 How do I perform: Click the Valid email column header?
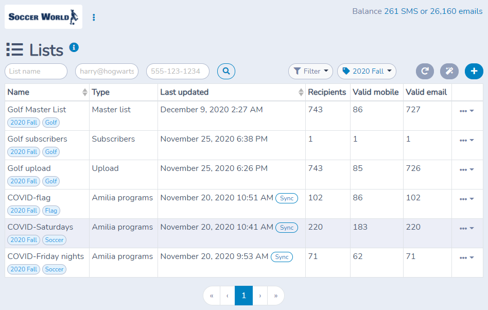(426, 92)
